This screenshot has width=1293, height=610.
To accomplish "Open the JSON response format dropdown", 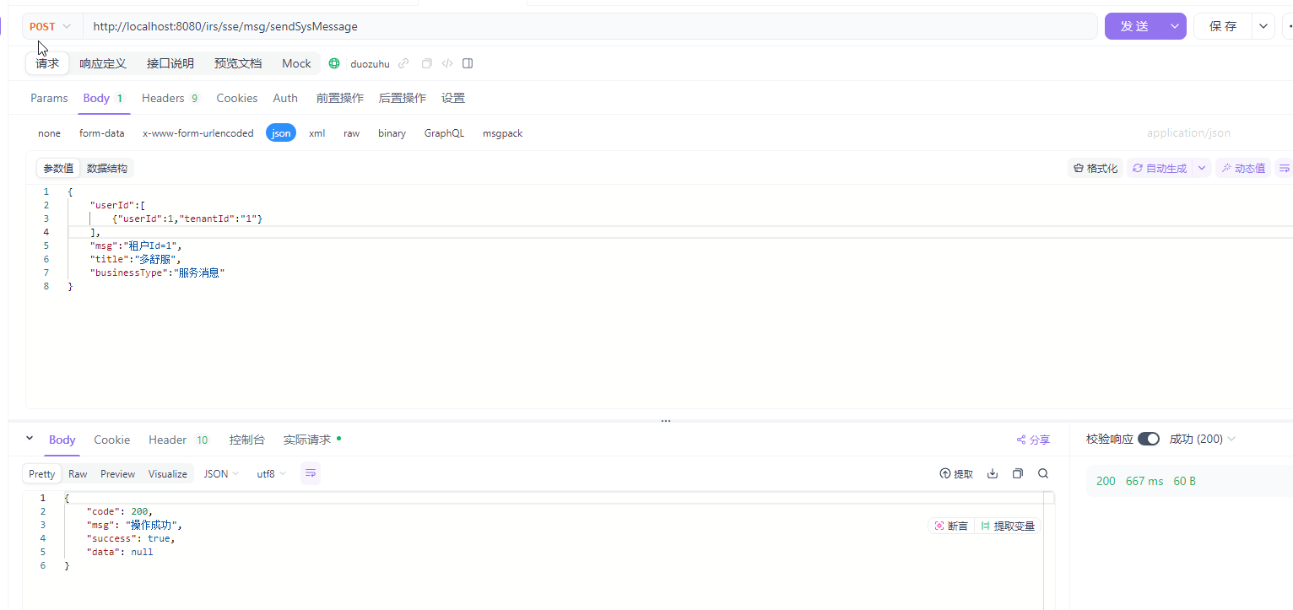I will click(x=221, y=473).
